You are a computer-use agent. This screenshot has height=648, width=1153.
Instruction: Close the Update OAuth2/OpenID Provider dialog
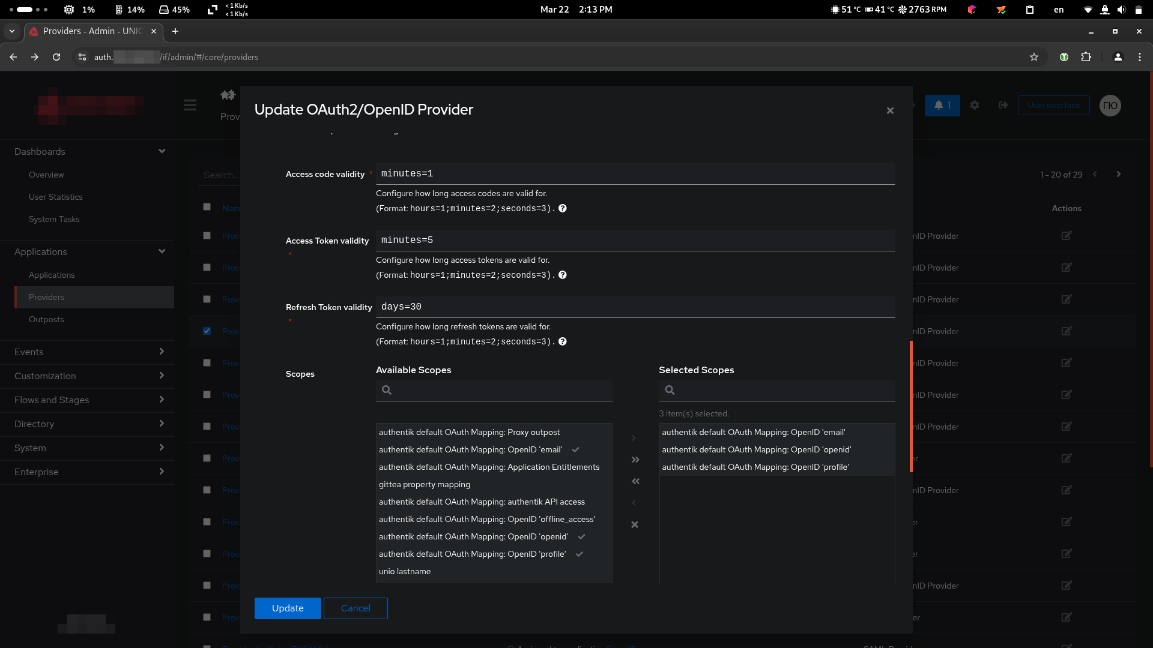coord(890,110)
